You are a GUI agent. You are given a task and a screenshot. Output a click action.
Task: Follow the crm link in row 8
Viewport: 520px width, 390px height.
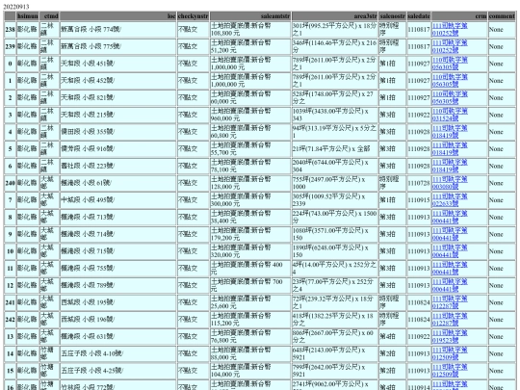(450, 218)
